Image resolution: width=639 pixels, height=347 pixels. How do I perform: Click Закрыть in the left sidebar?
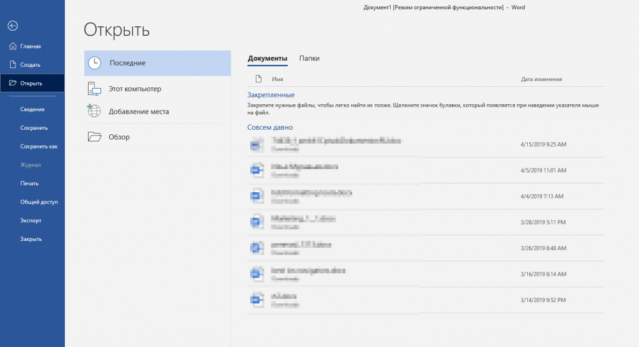click(31, 239)
